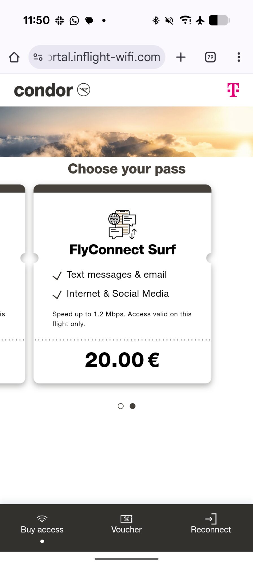The width and height of the screenshot is (253, 566).
Task: Open a new tab with plus icon
Action: click(x=181, y=57)
